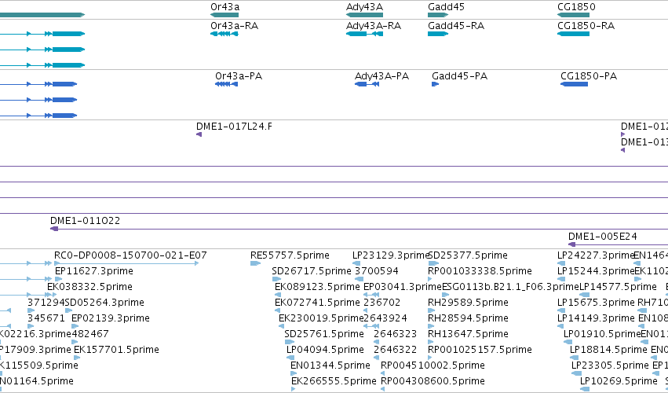668x393 pixels.
Task: Click the Or43a-RA transcript glyph
Action: coord(224,34)
